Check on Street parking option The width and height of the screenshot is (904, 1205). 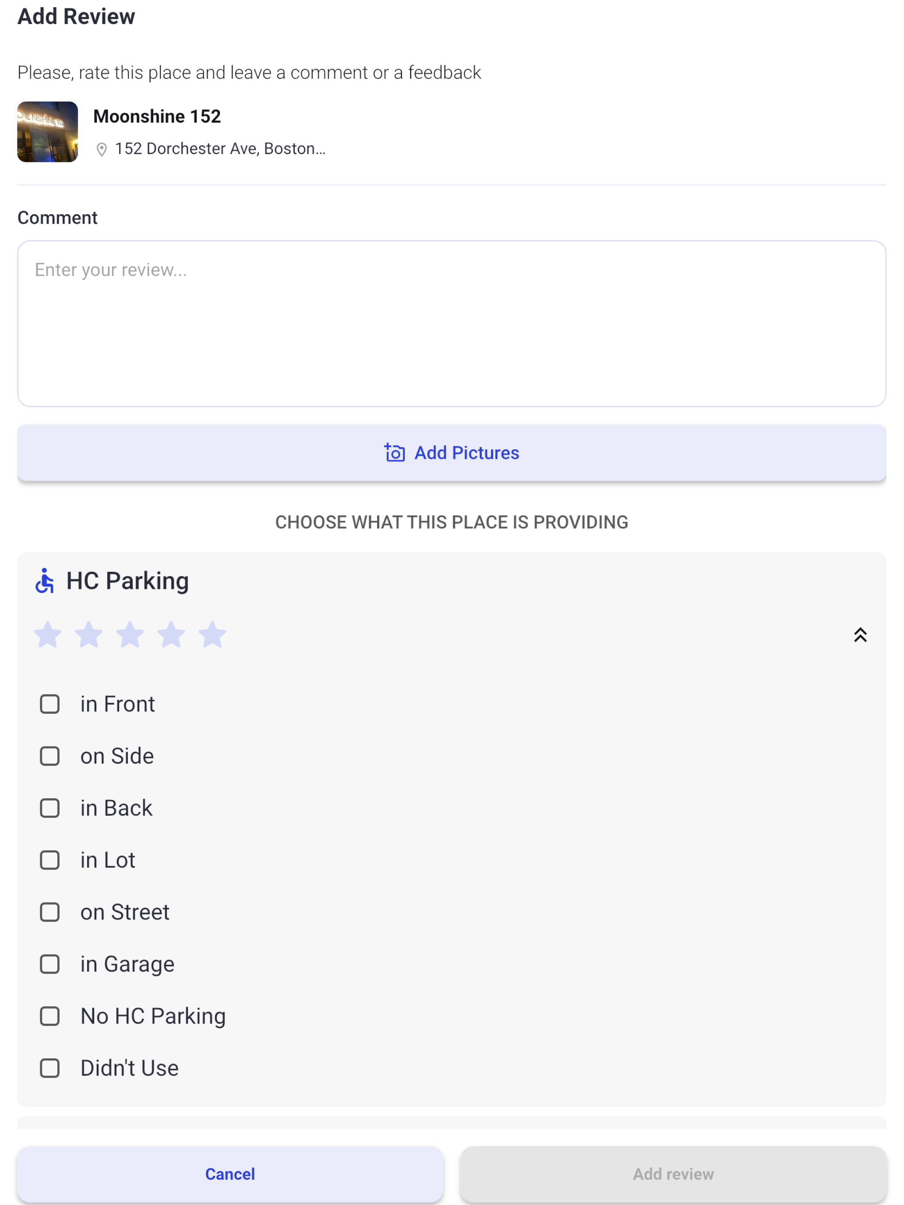click(x=49, y=912)
